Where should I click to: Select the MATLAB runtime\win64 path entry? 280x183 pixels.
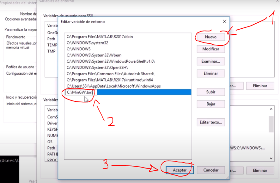110,80
